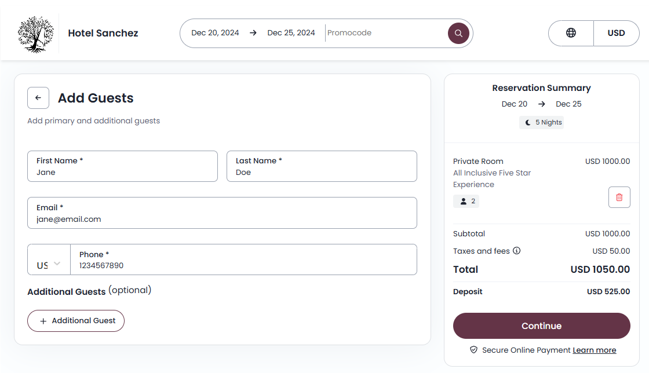The height and width of the screenshot is (373, 649).
Task: Click the Continue button
Action: pos(541,326)
